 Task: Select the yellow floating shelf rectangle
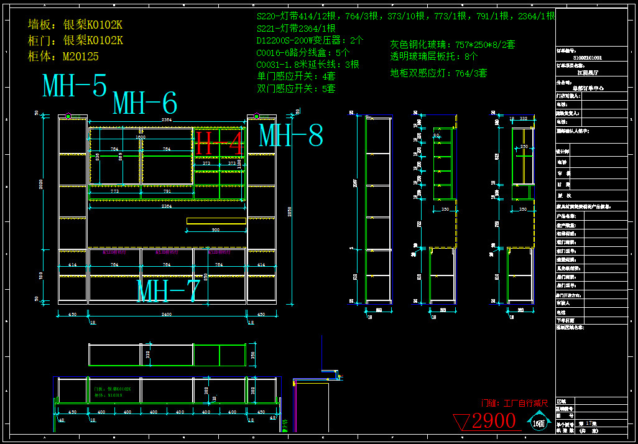(216, 221)
